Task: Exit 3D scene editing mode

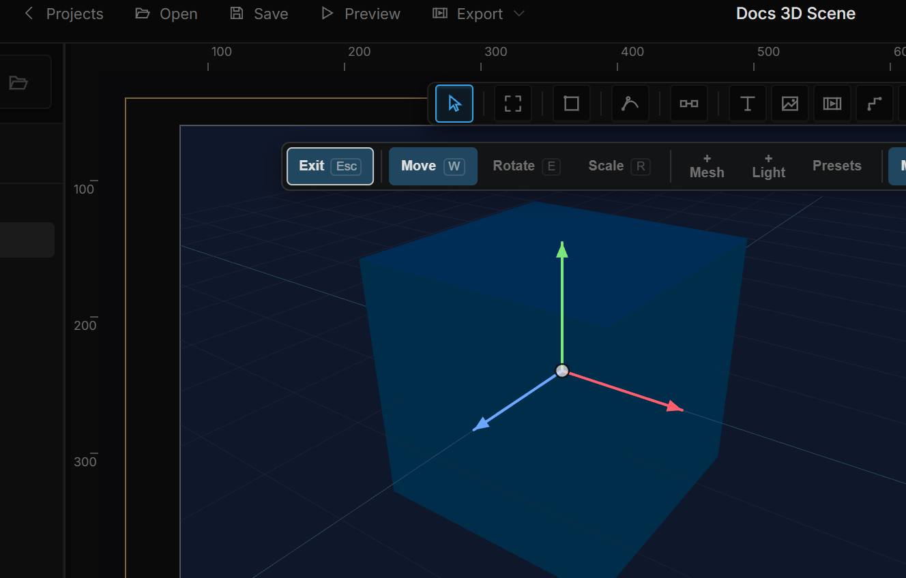Action: click(x=330, y=166)
